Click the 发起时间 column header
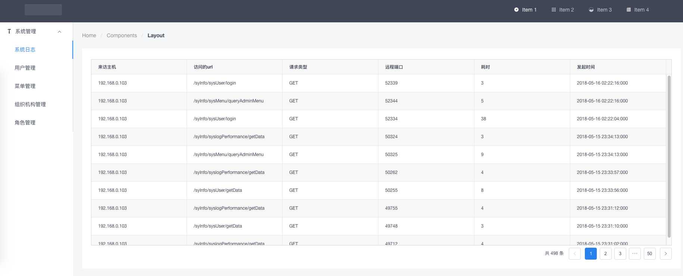 click(x=618, y=67)
